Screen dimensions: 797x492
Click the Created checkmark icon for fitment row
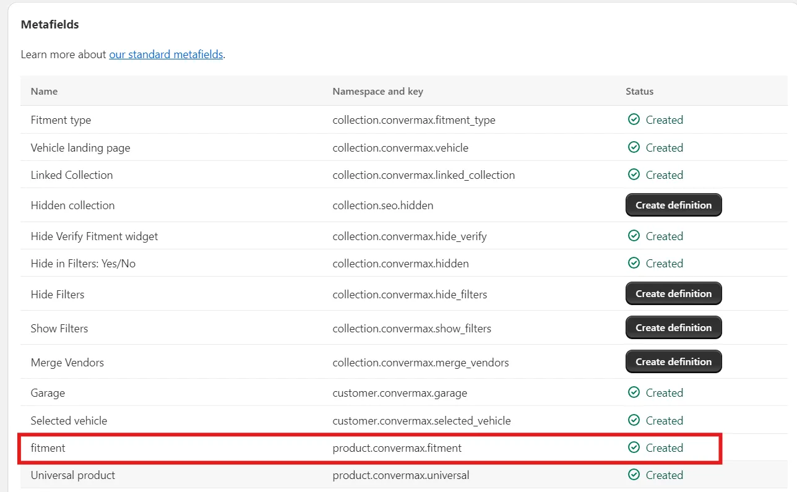pos(634,447)
